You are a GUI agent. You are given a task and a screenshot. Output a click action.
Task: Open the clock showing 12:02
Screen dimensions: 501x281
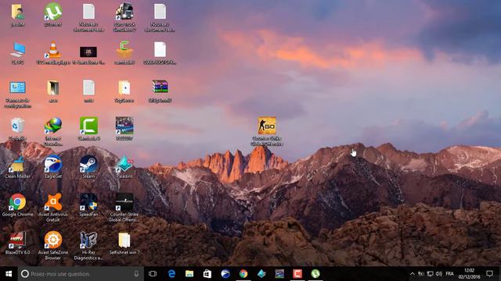(470, 274)
